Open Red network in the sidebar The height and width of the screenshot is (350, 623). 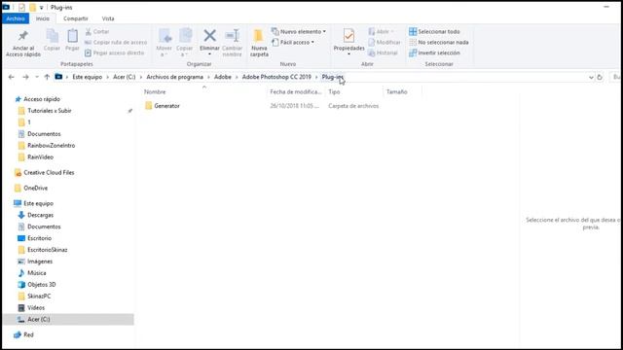coord(28,334)
